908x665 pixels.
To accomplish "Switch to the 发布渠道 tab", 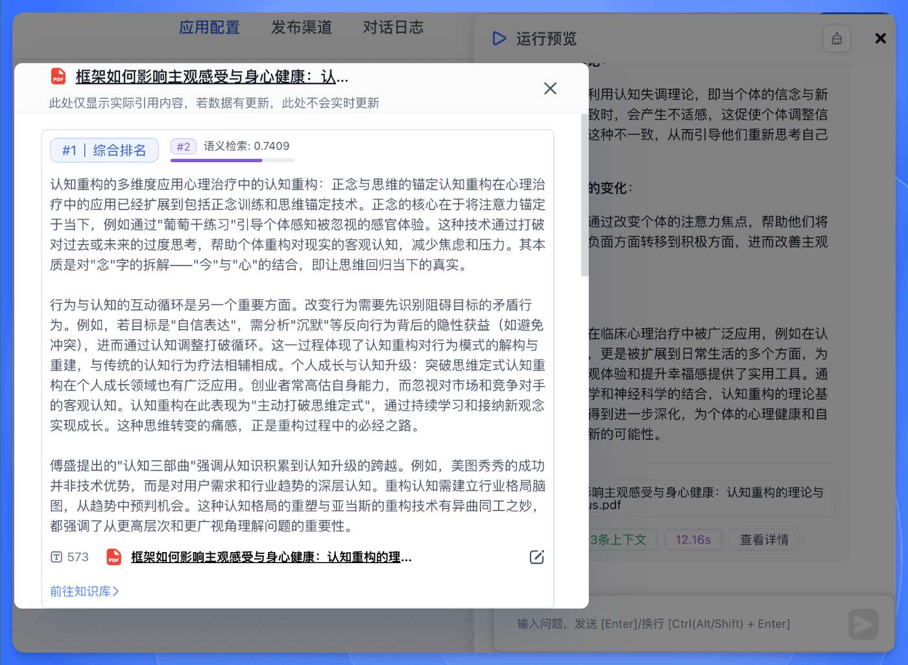I will click(x=302, y=27).
